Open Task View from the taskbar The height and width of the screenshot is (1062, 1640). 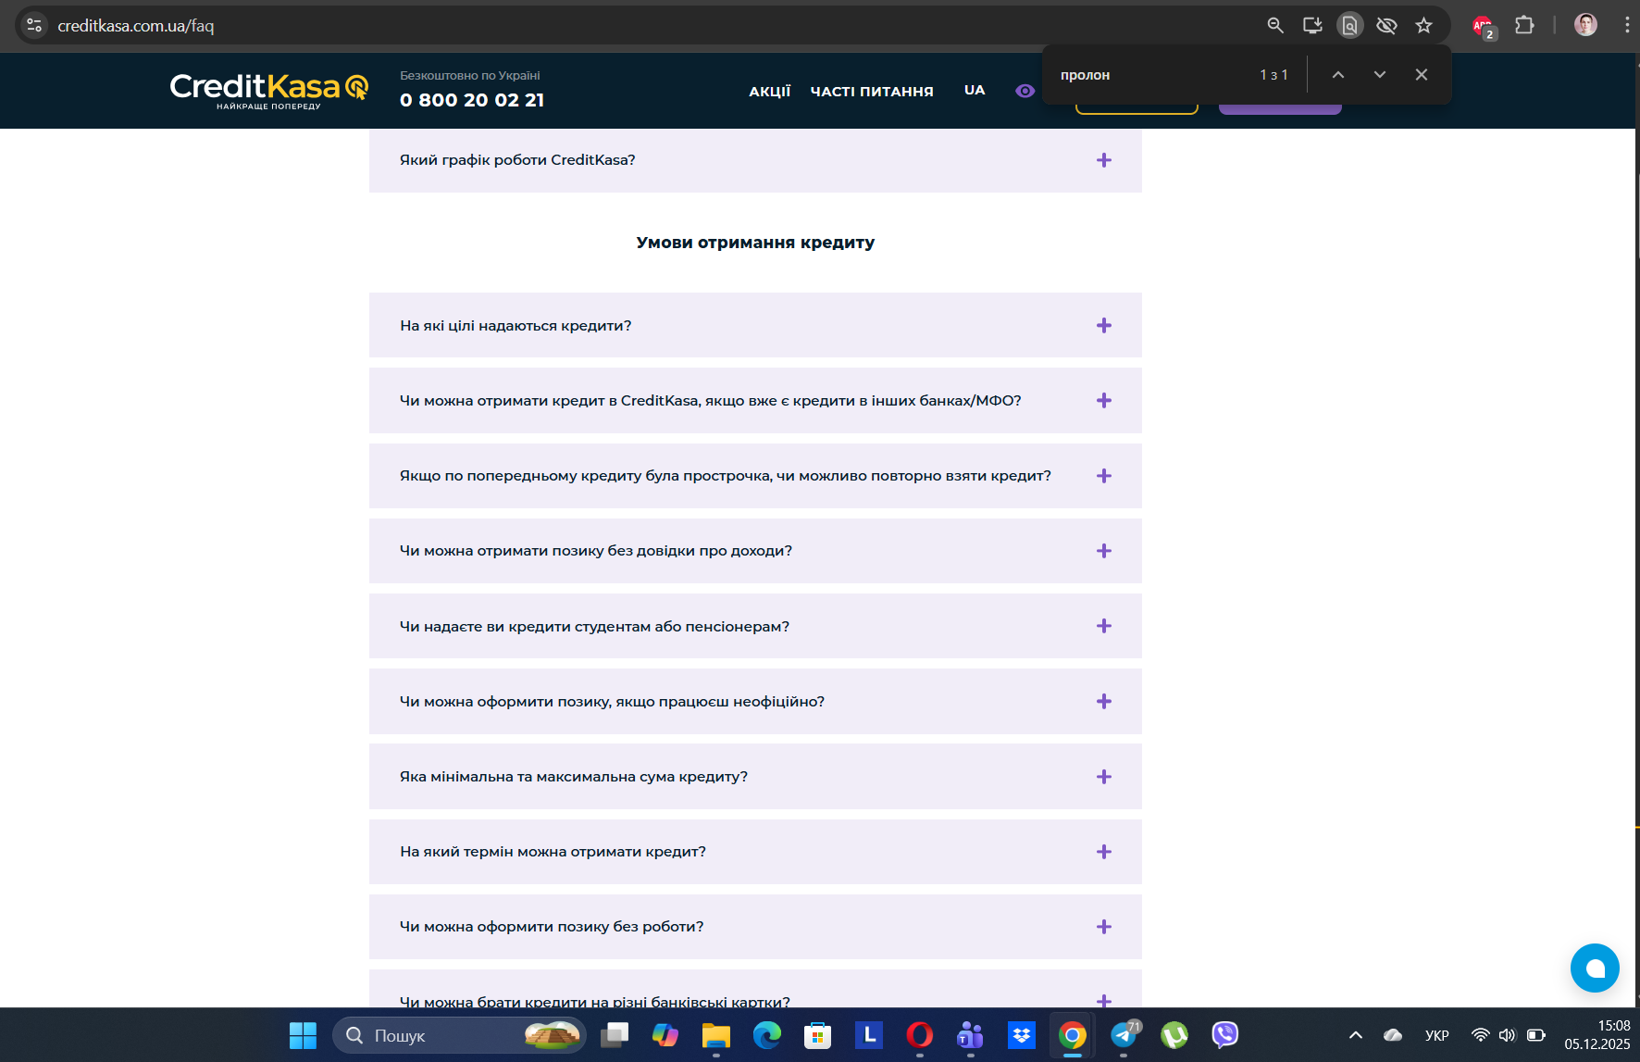615,1035
